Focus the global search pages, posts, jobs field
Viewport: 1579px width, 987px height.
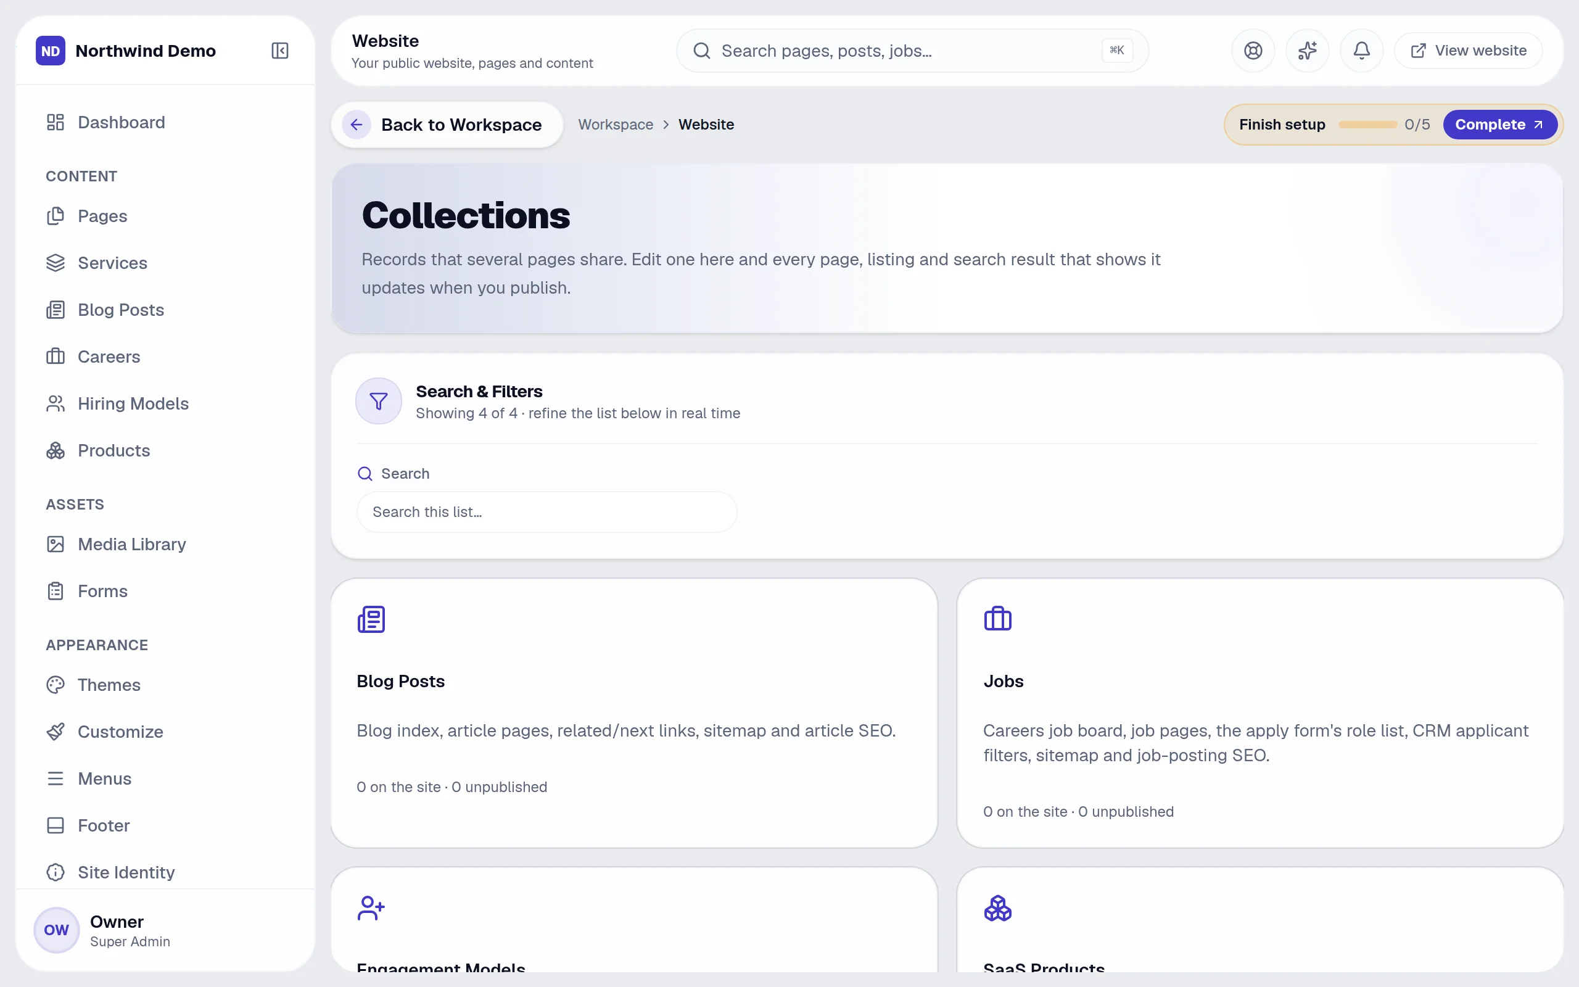(x=912, y=51)
